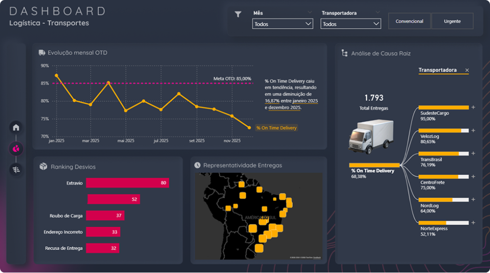490x273 pixels.
Task: Expand the VelozLog node with plus
Action: [473, 131]
